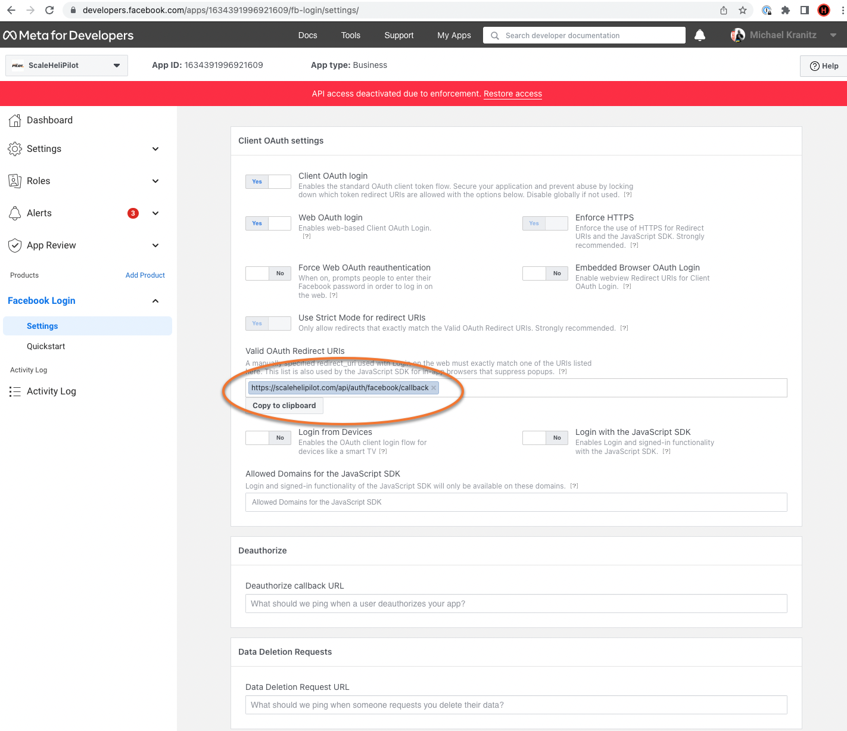Expand the Roles sidebar section
The width and height of the screenshot is (847, 731).
pyautogui.click(x=155, y=181)
